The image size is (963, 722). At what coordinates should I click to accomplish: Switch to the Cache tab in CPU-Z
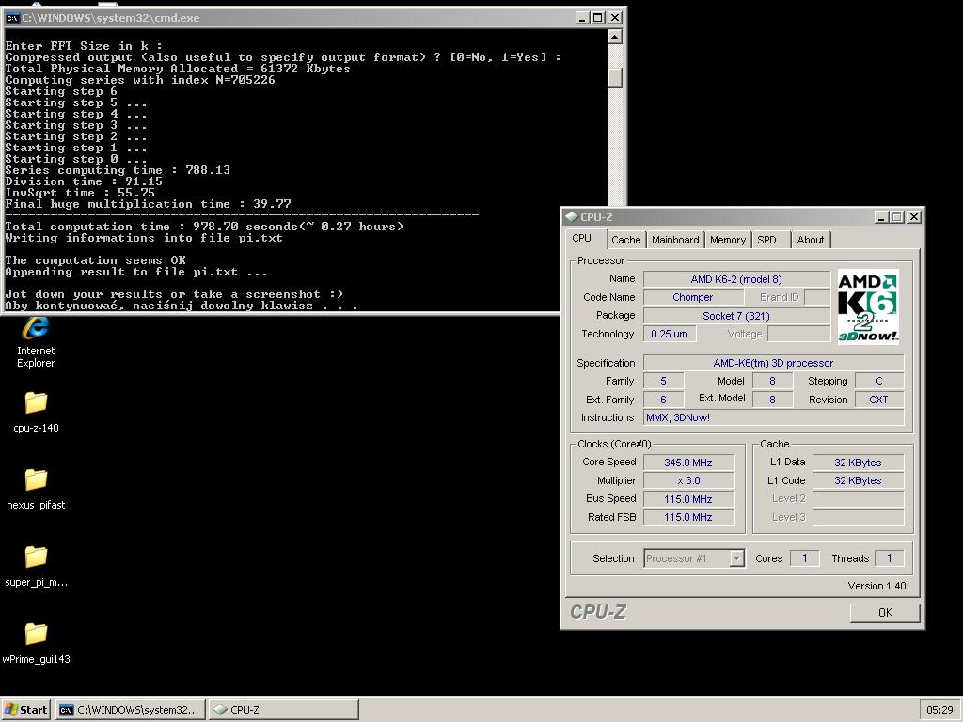pos(625,240)
